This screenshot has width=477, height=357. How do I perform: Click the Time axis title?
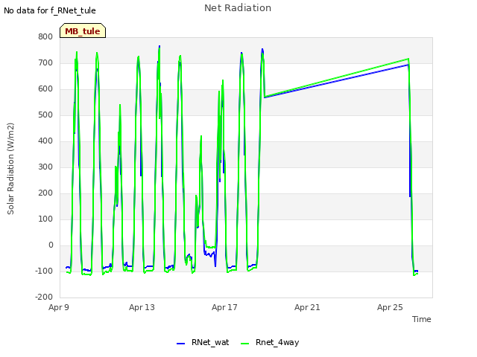[421, 319]
